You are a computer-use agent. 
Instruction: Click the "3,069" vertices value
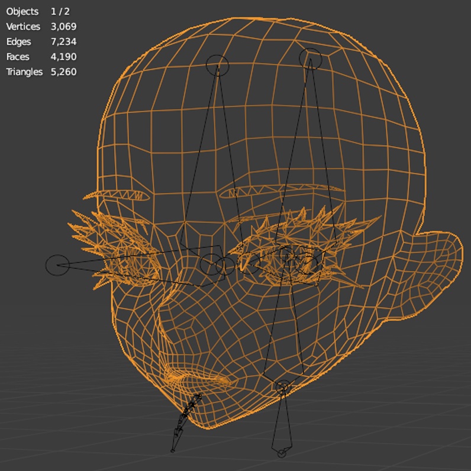pyautogui.click(x=64, y=27)
